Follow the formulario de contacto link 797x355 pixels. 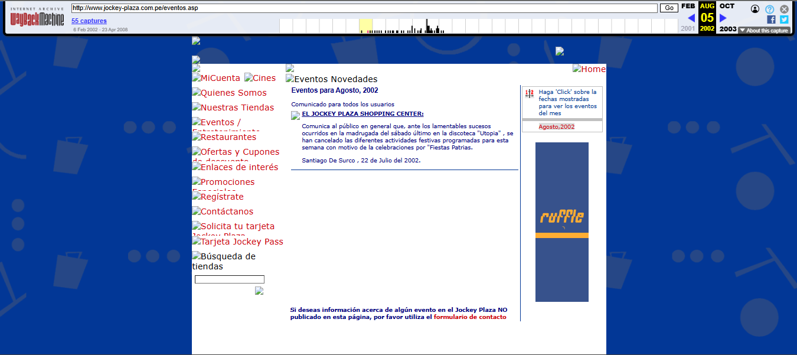[470, 317]
